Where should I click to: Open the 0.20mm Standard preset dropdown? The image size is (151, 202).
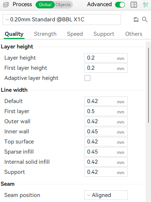click(x=62, y=20)
